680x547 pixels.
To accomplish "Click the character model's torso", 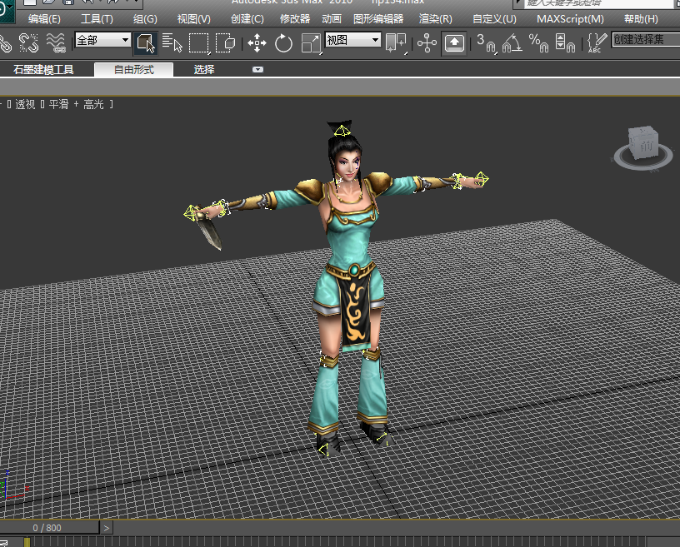I will (x=350, y=232).
